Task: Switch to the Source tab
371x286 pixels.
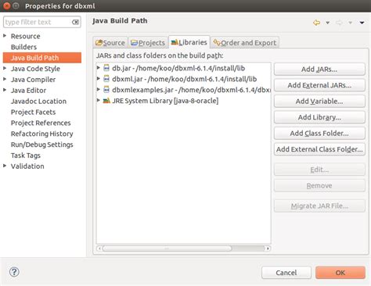Action: click(x=110, y=42)
